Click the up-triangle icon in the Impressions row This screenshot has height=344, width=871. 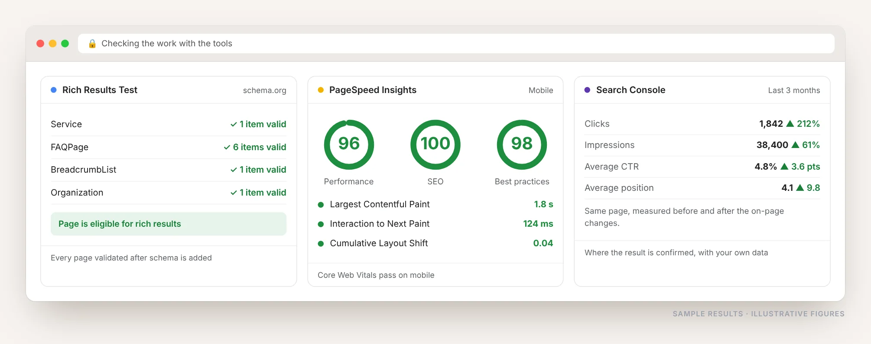click(795, 145)
